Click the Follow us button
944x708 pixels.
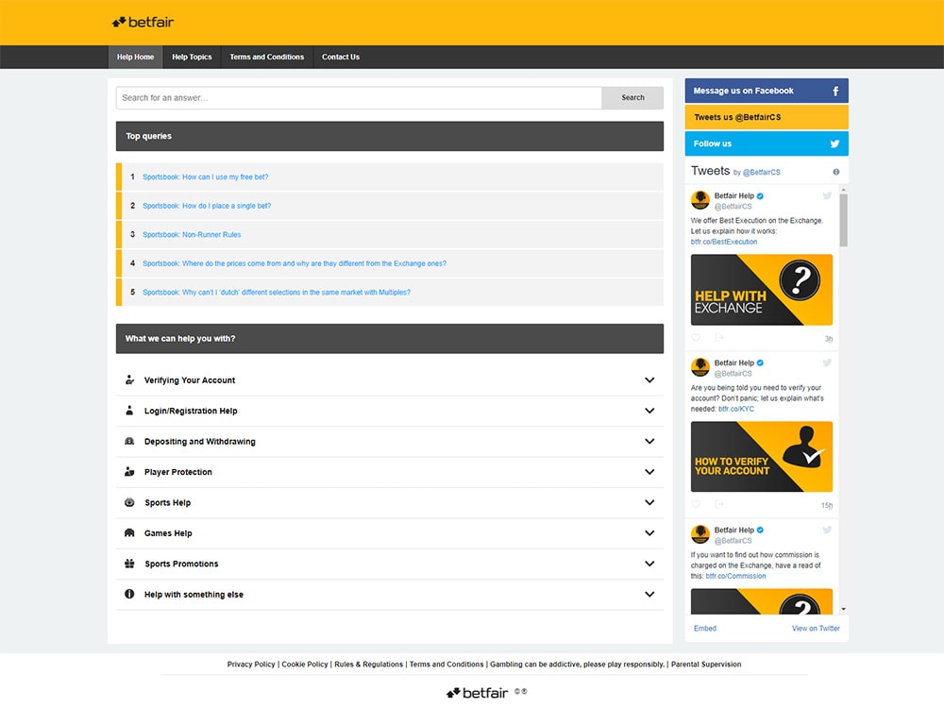click(x=767, y=143)
